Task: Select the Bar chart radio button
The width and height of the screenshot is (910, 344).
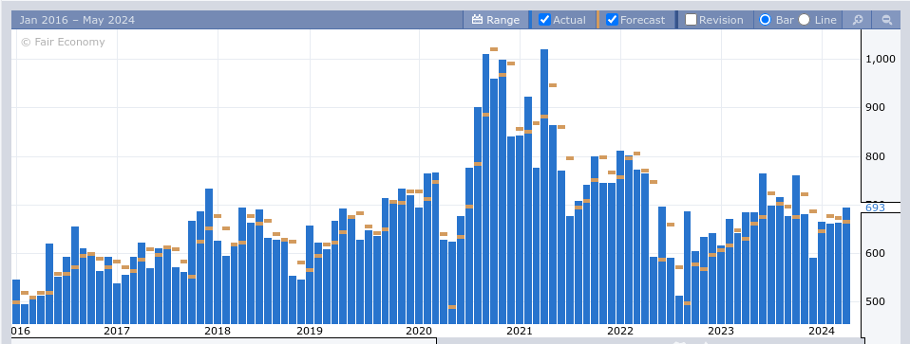Action: tap(765, 20)
